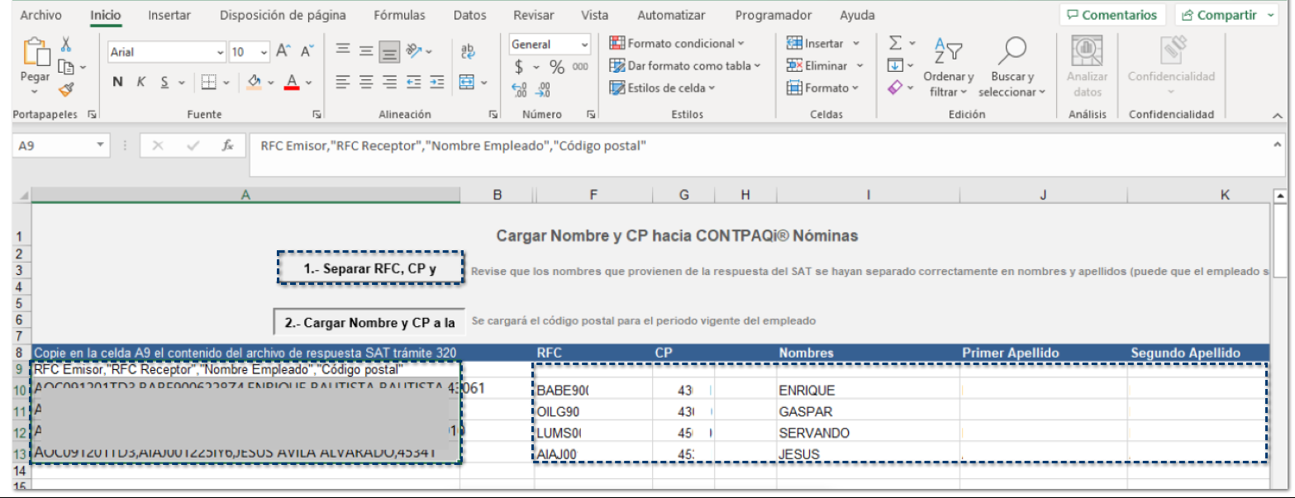1295x498 pixels.
Task: Click inside the formula bar text
Action: tap(453, 145)
